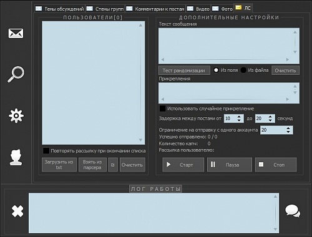
Task: Switch to the Темы обсуждений tab
Action: pos(60,9)
